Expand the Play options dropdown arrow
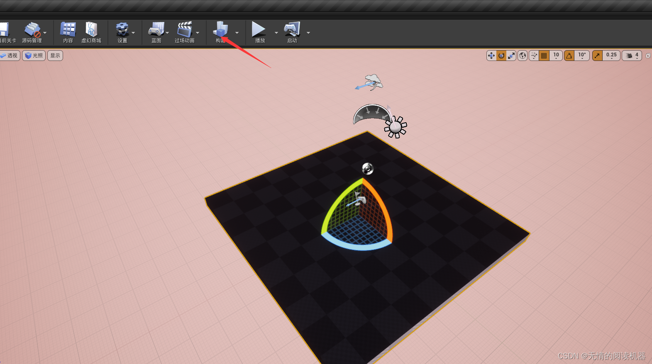Image resolution: width=652 pixels, height=364 pixels. [x=276, y=32]
